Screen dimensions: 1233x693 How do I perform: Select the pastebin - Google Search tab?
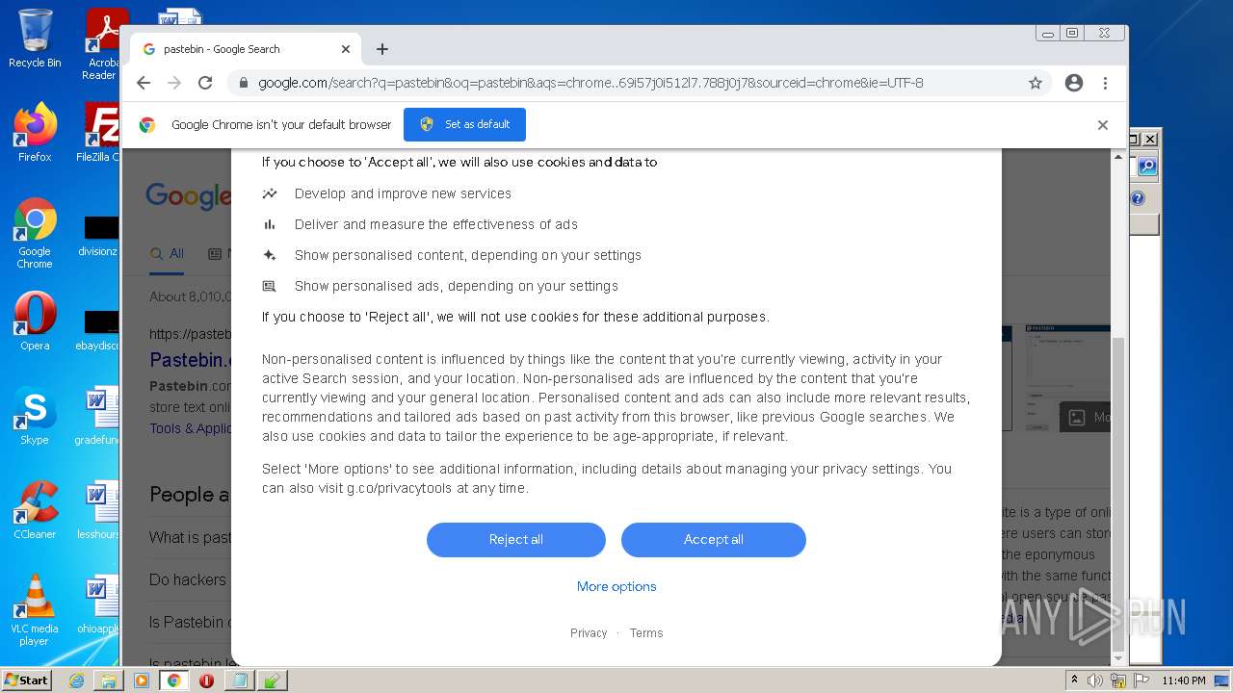(x=246, y=49)
